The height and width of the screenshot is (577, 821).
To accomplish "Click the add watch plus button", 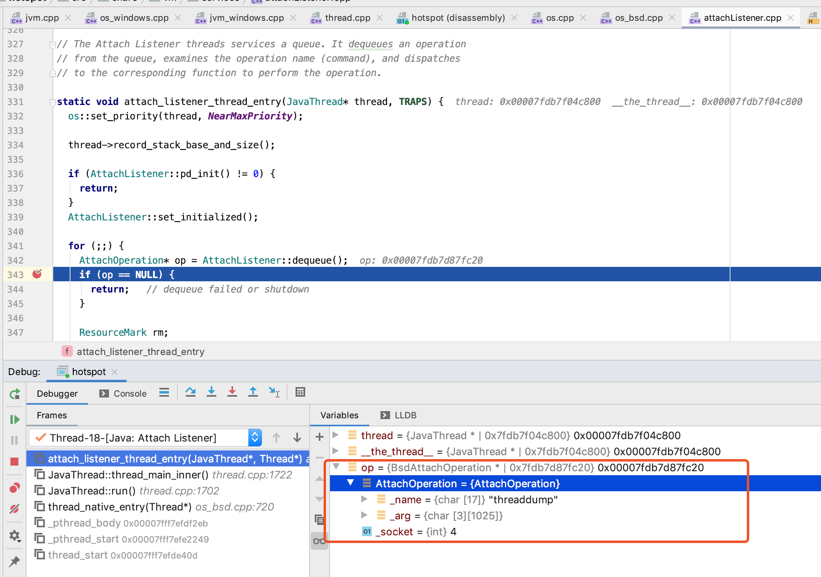I will click(320, 437).
